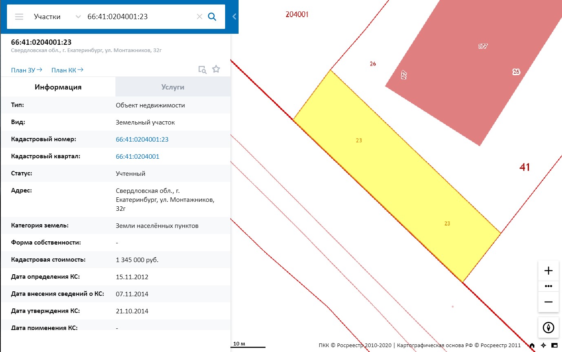Collapse the side panel with left chevron

click(234, 17)
